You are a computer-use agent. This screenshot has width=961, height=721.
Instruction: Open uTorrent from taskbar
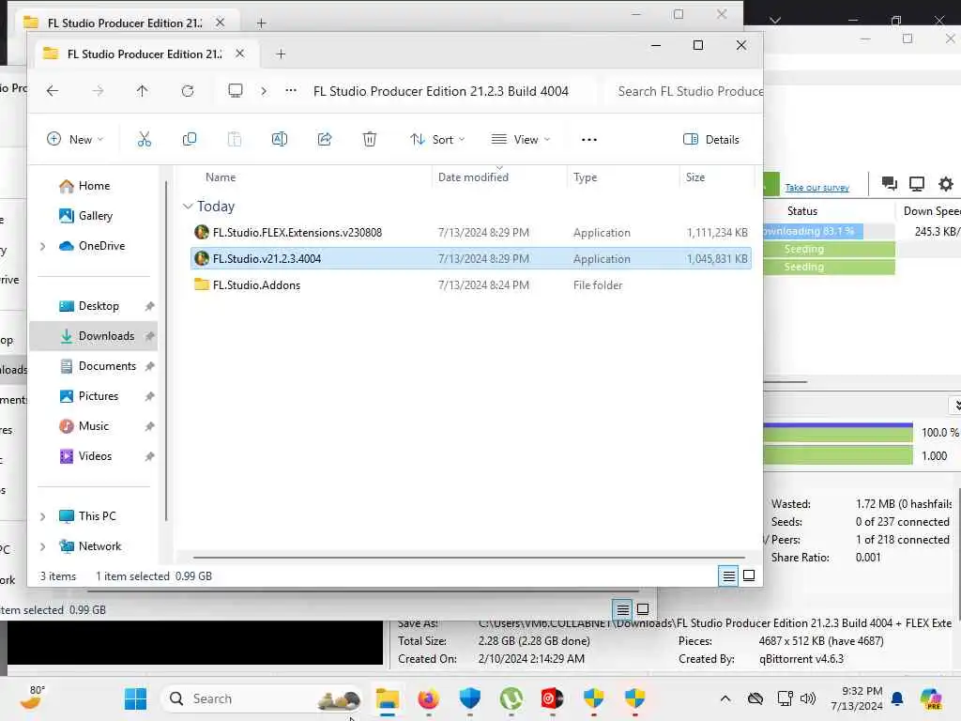tap(511, 698)
